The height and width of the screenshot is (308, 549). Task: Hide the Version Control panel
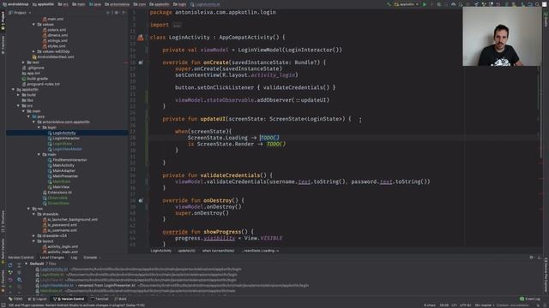click(x=539, y=258)
